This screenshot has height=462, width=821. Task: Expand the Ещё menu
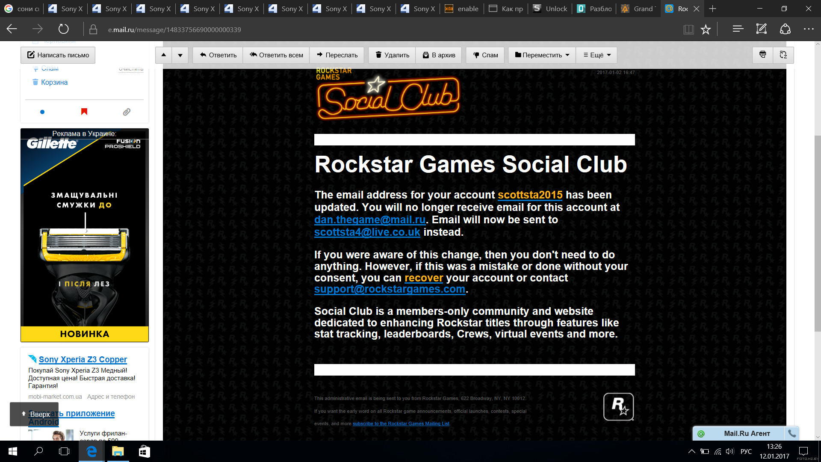(x=597, y=55)
